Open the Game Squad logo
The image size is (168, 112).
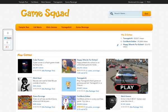point(45,13)
